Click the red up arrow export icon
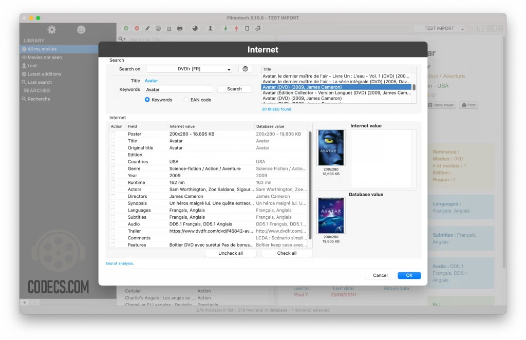 point(236,28)
